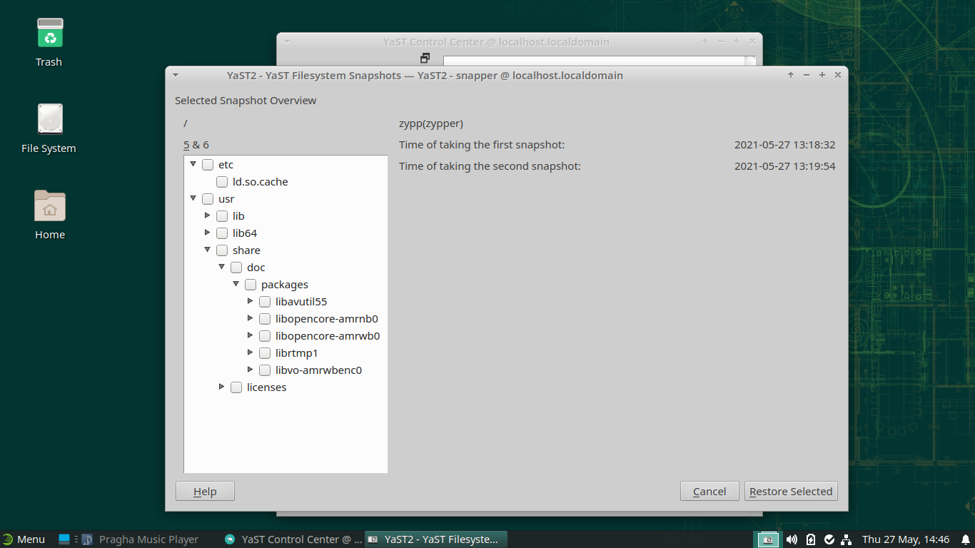
Task: Open the Menu launcher in the taskbar
Action: (x=24, y=539)
